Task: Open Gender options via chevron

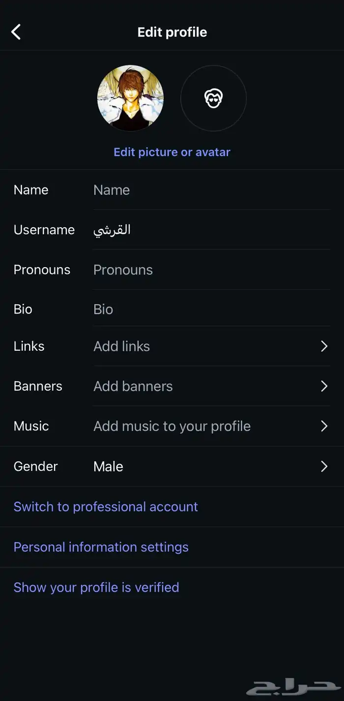Action: [x=324, y=466]
